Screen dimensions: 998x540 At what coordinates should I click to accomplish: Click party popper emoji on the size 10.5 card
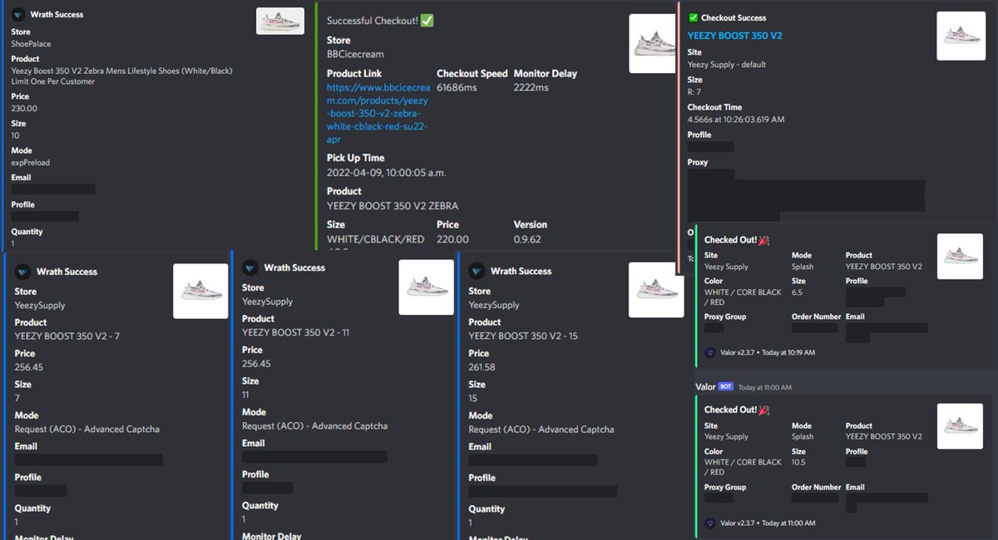point(763,410)
